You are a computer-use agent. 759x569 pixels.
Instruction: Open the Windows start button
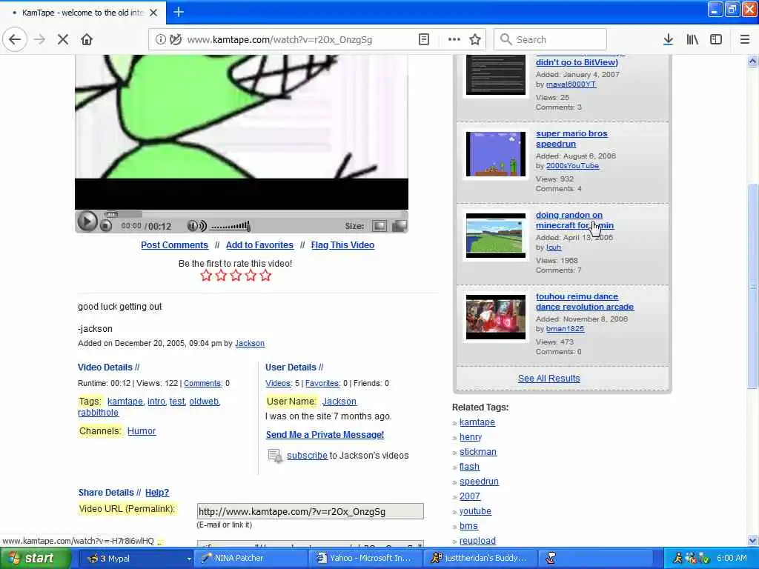click(35, 559)
